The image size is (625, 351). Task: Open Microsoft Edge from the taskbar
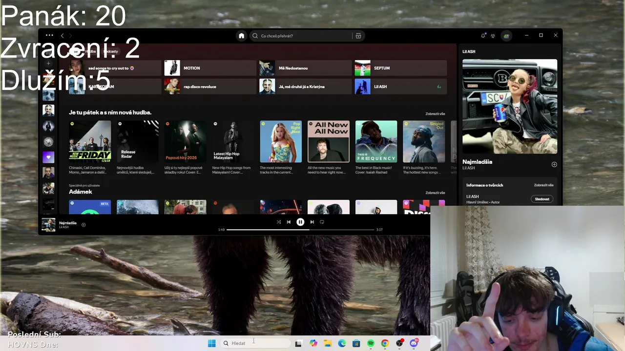342,343
